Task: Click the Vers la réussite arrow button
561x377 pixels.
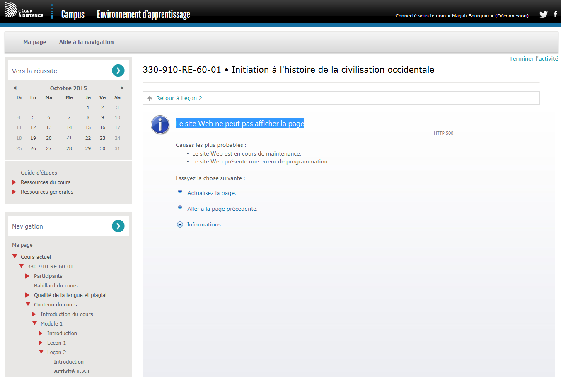Action: [x=118, y=71]
